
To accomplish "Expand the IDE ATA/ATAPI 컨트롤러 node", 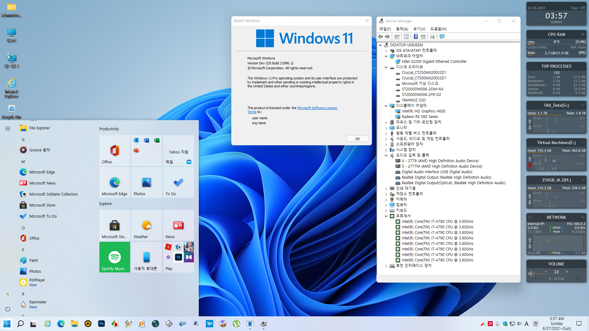I will click(386, 51).
